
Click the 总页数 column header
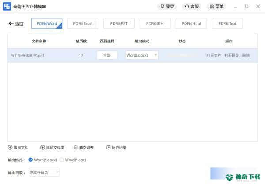pos(81,41)
